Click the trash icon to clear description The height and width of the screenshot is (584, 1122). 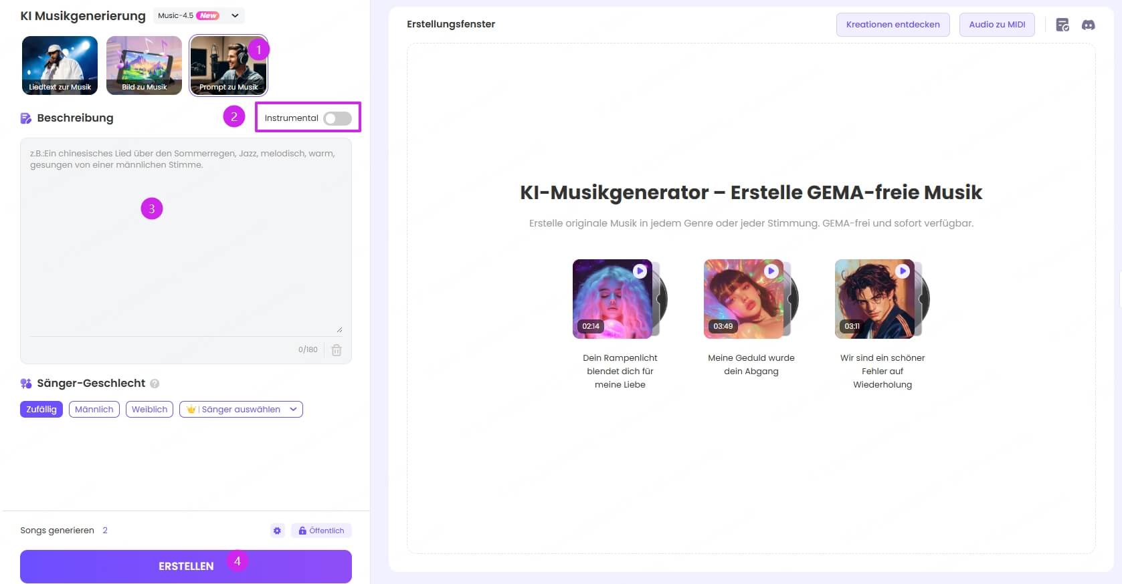[337, 349]
